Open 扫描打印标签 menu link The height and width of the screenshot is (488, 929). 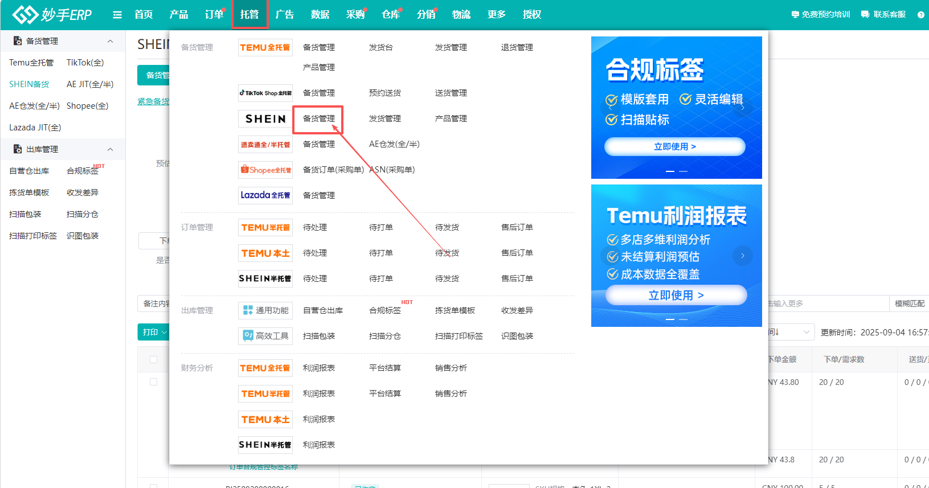[x=459, y=336]
